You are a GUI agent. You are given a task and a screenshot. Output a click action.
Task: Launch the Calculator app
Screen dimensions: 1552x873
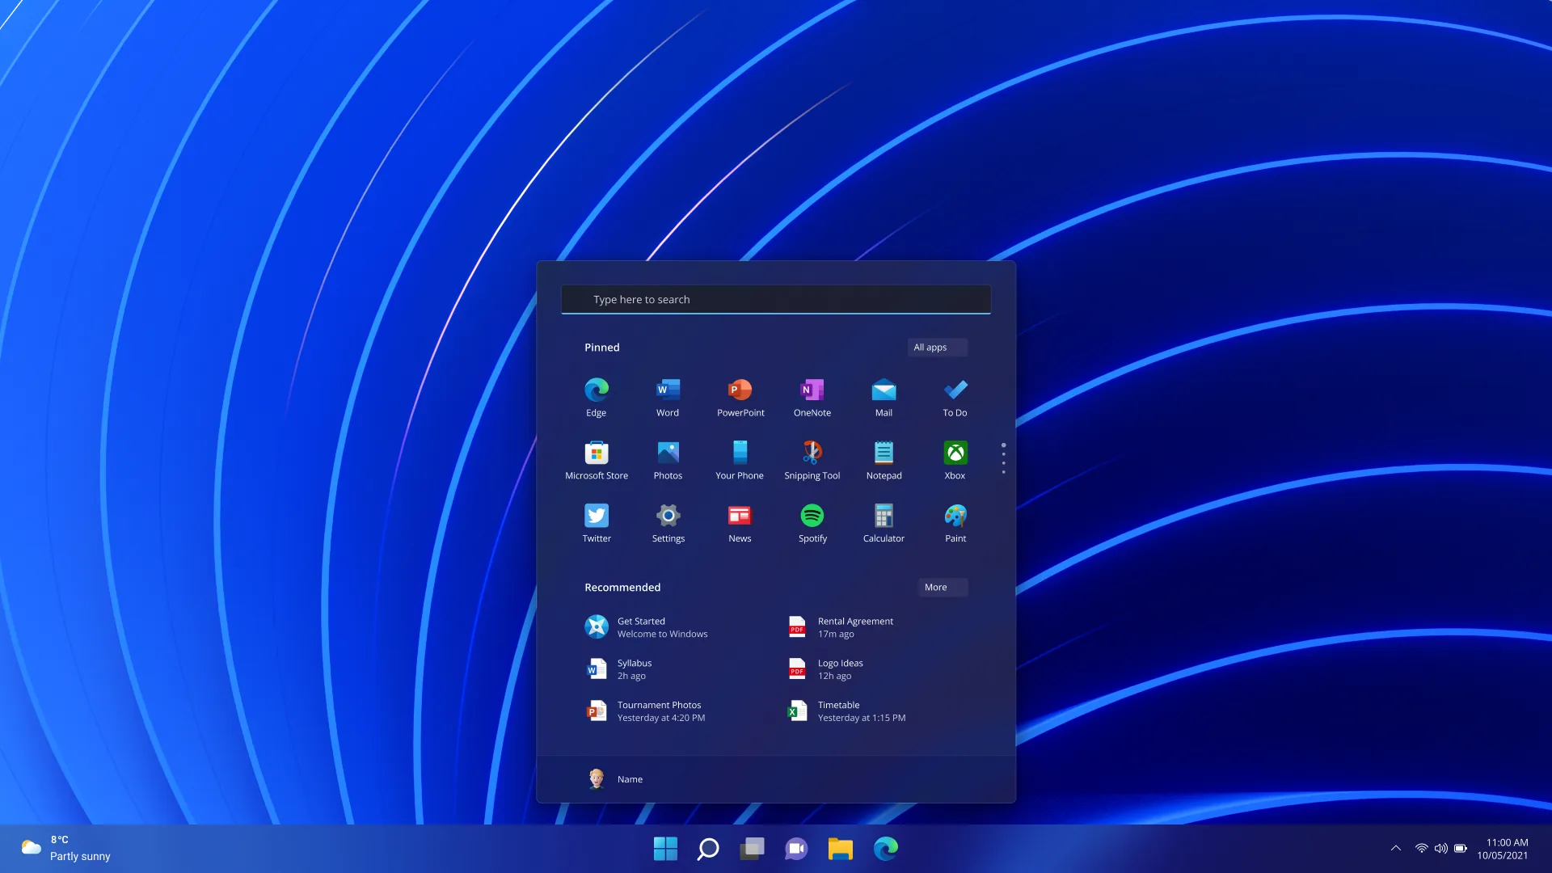(x=884, y=523)
